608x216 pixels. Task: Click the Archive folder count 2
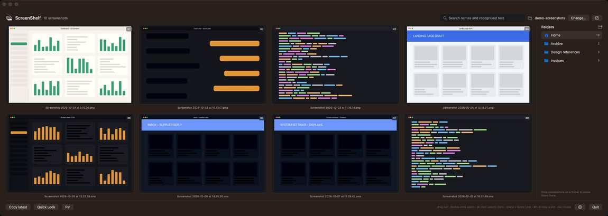coord(598,44)
